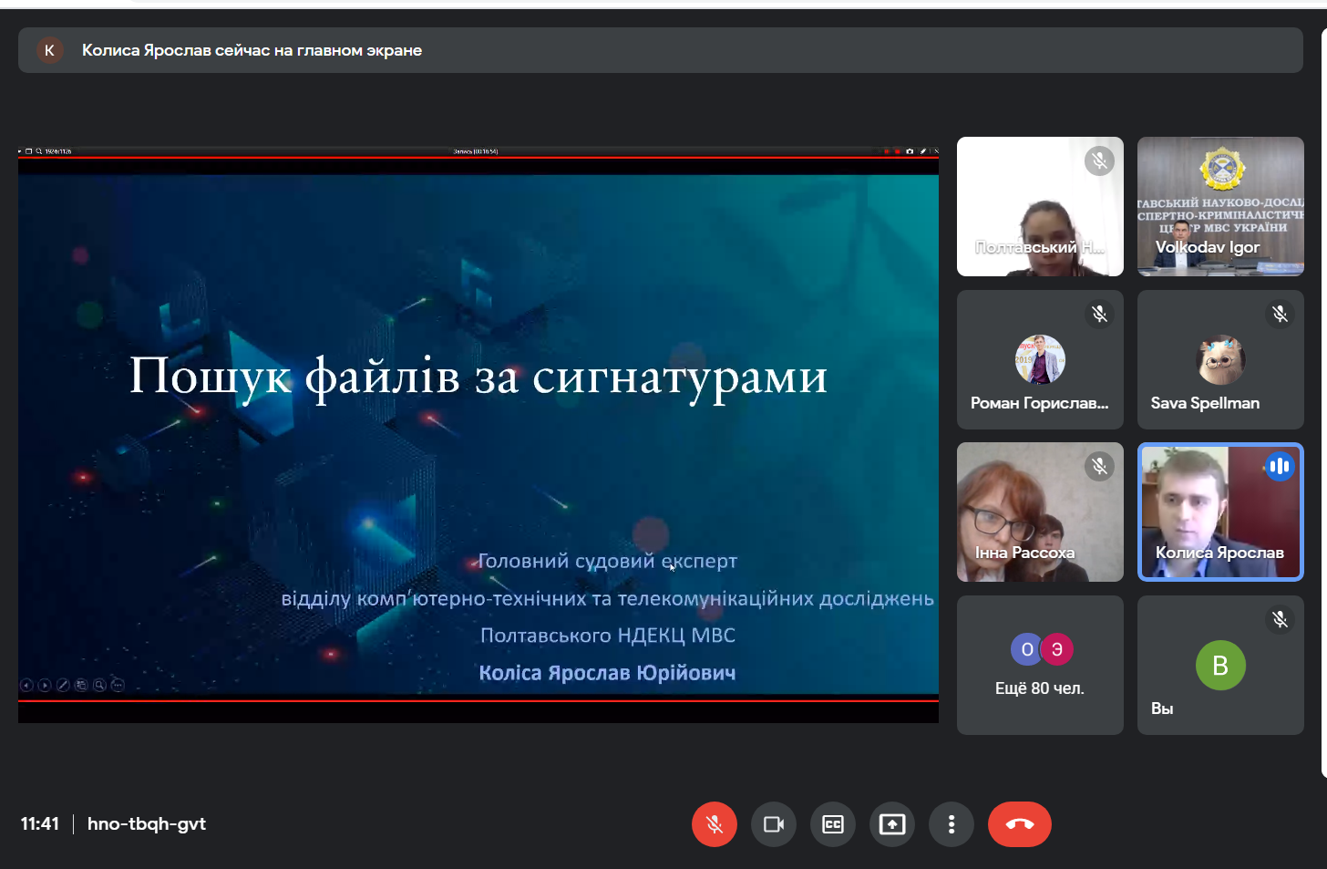The width and height of the screenshot is (1327, 869).
Task: Open the three-dot more options menu
Action: (x=952, y=824)
